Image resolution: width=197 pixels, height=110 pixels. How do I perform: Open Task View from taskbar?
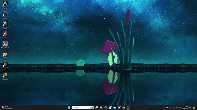coord(97,108)
